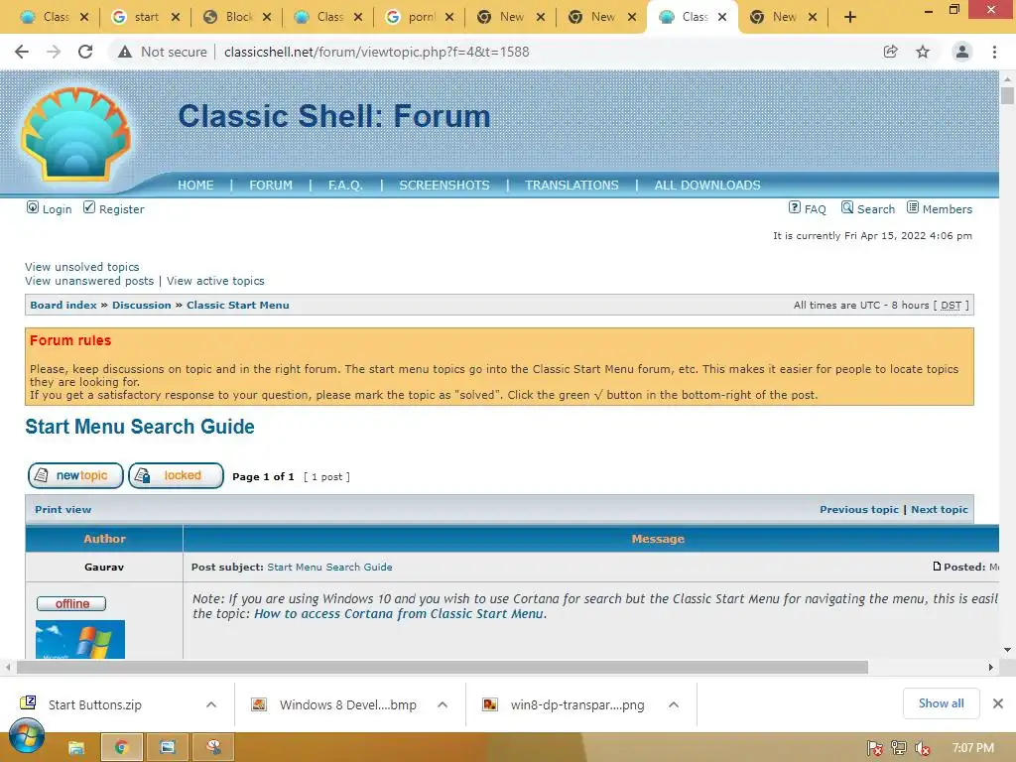Image resolution: width=1016 pixels, height=762 pixels.
Task: Go to Discussion breadcrumb
Action: (x=141, y=306)
